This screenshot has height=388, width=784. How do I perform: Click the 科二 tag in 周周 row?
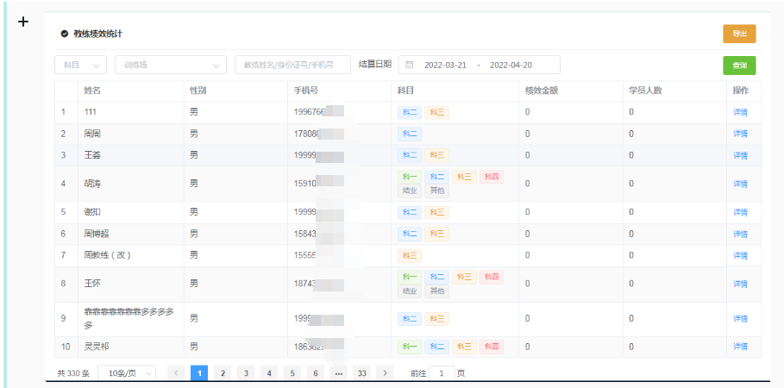410,134
